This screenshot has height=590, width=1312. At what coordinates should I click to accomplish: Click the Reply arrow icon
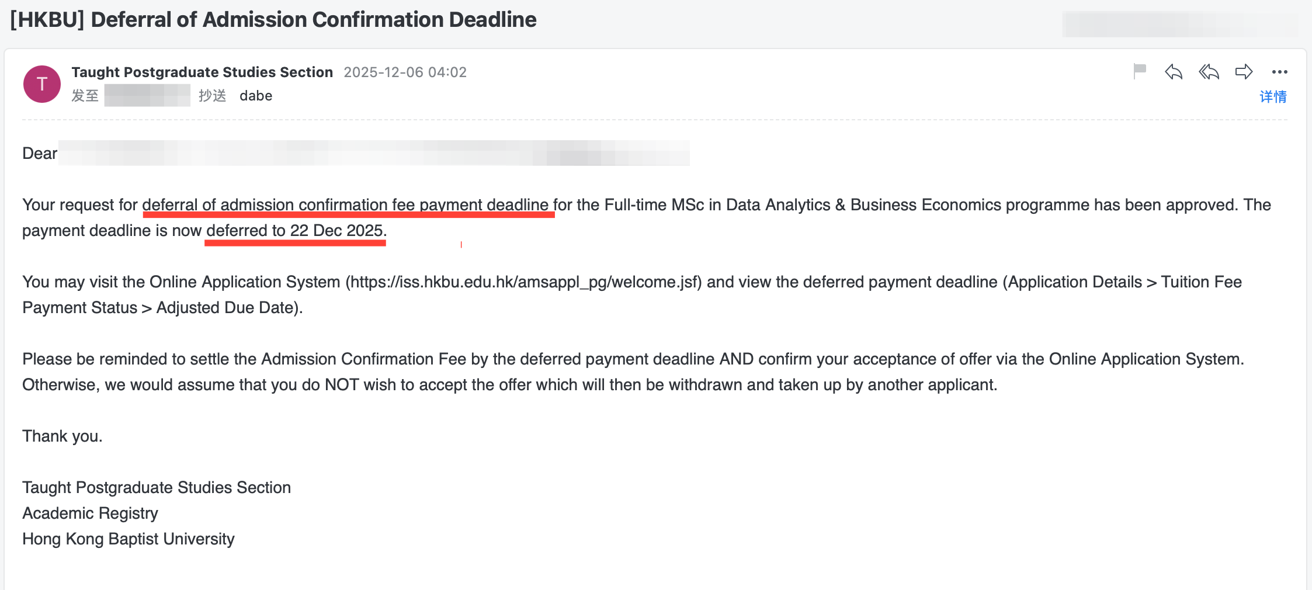tap(1174, 72)
